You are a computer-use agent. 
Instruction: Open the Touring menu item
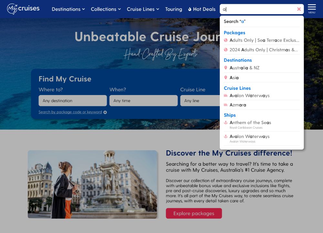click(174, 9)
